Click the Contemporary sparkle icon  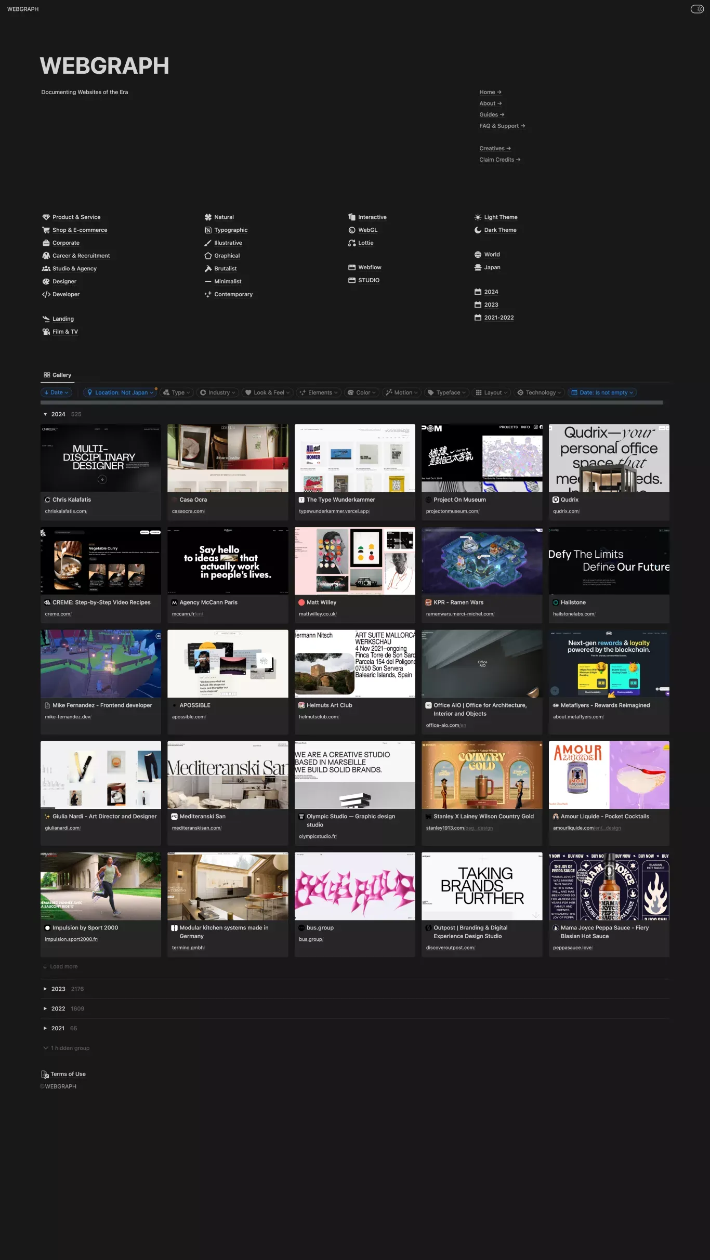point(208,294)
